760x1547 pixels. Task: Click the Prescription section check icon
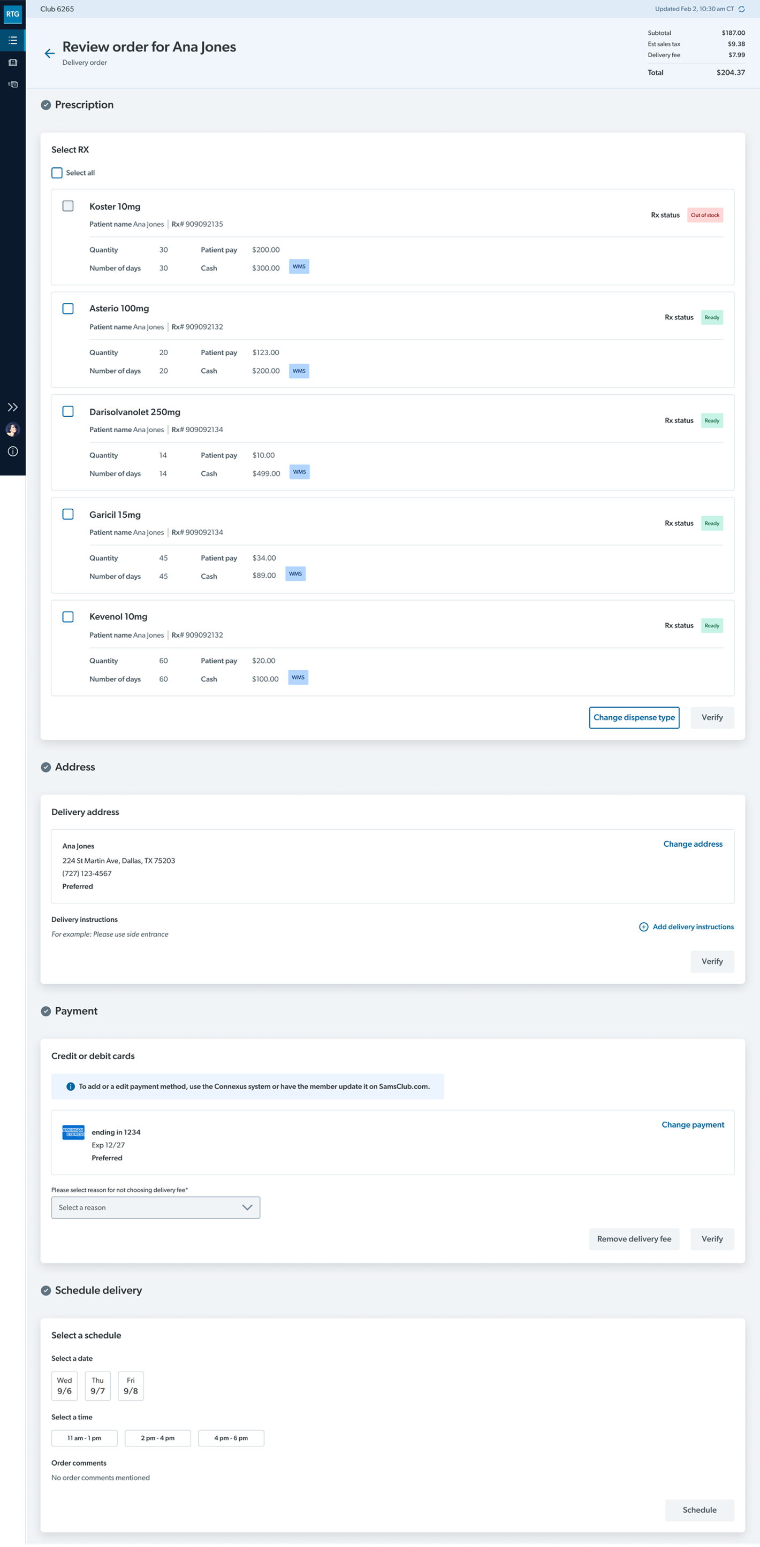pos(45,105)
